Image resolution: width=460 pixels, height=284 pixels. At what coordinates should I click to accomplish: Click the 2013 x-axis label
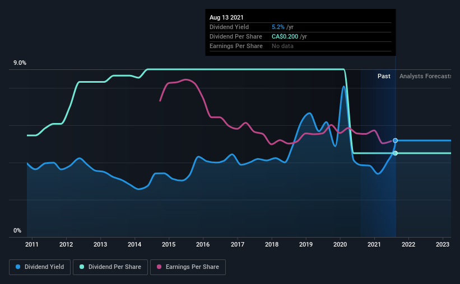(100, 244)
